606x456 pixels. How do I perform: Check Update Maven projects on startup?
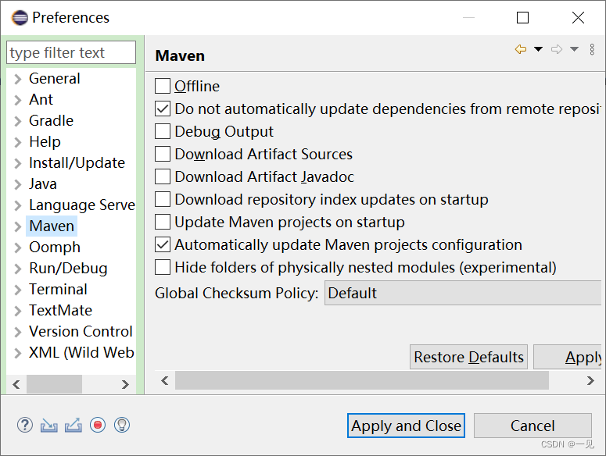163,223
